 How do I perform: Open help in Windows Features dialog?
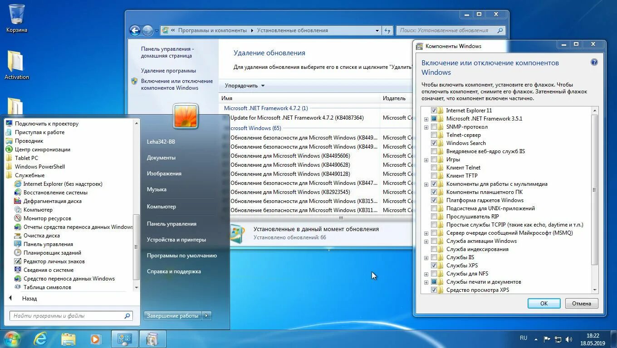coord(594,63)
